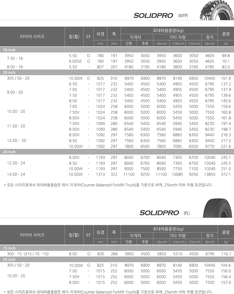The height and width of the screenshot is (294, 234).
Task: Click the load value '11100' under 전륜
Action: click(x=129, y=174)
